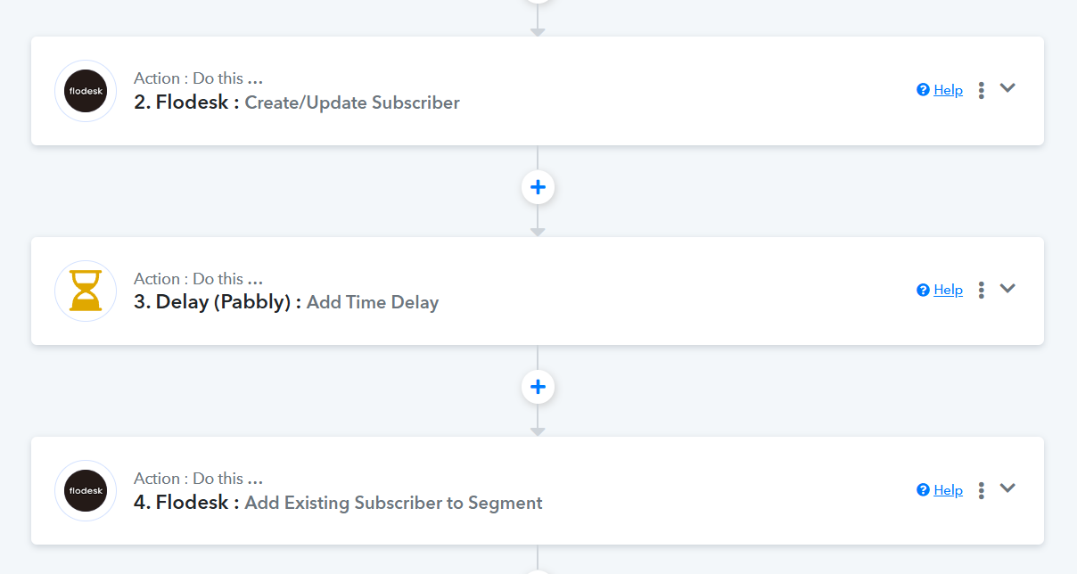
Task: Open Help link for Delay step
Action: click(948, 290)
